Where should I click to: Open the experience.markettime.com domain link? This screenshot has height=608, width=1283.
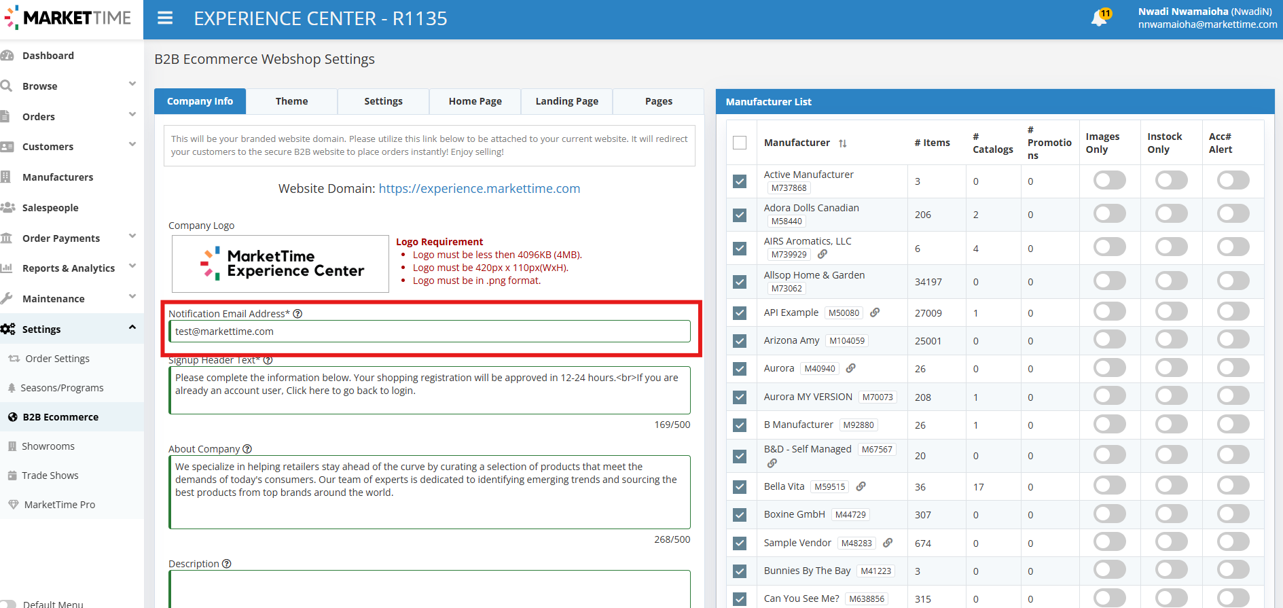coord(480,189)
